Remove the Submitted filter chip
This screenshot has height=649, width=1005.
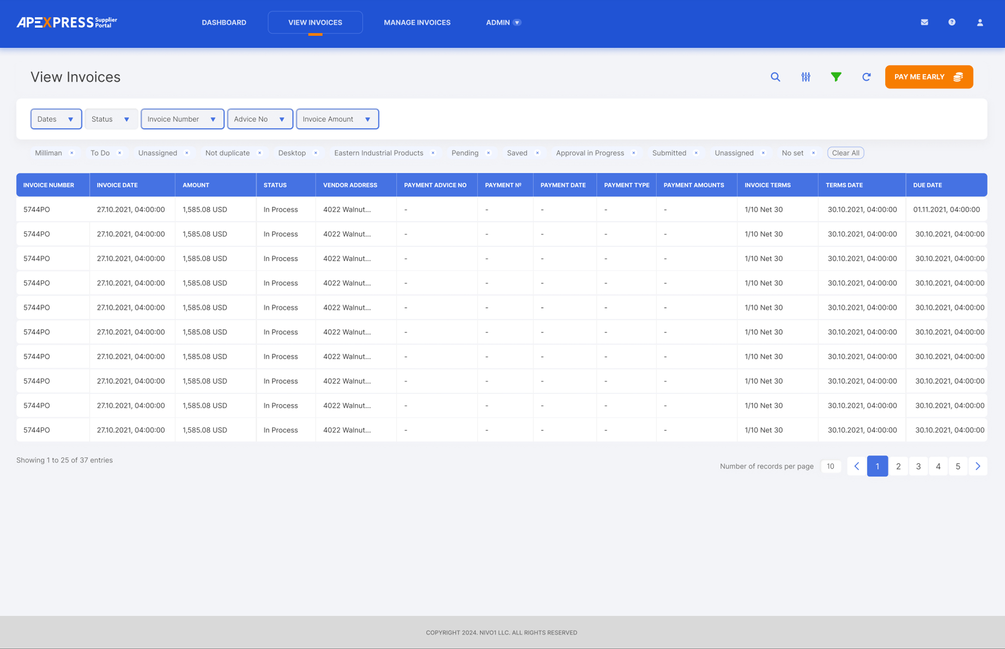pos(696,153)
